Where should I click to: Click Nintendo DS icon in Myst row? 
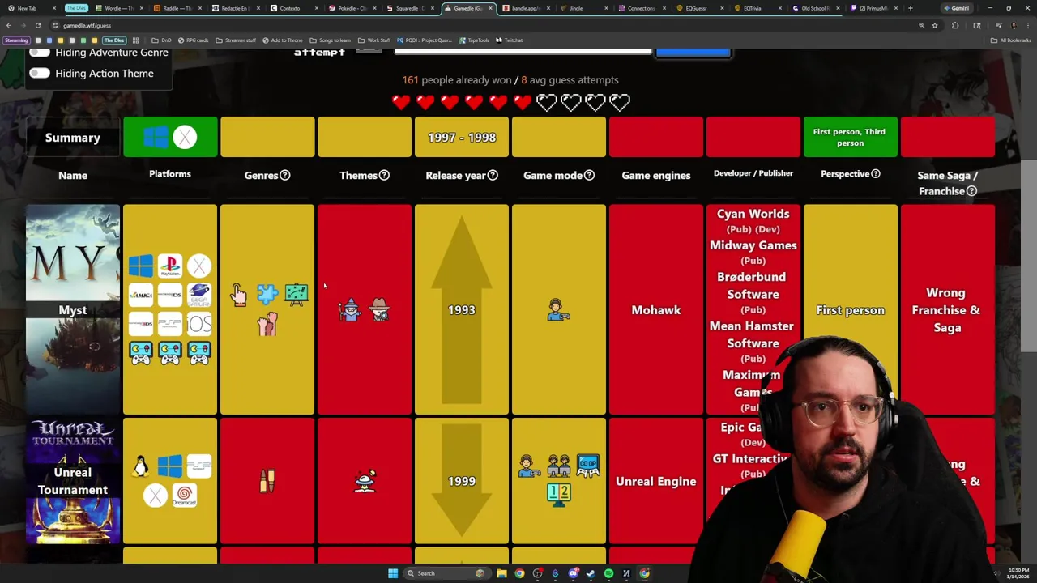(170, 295)
